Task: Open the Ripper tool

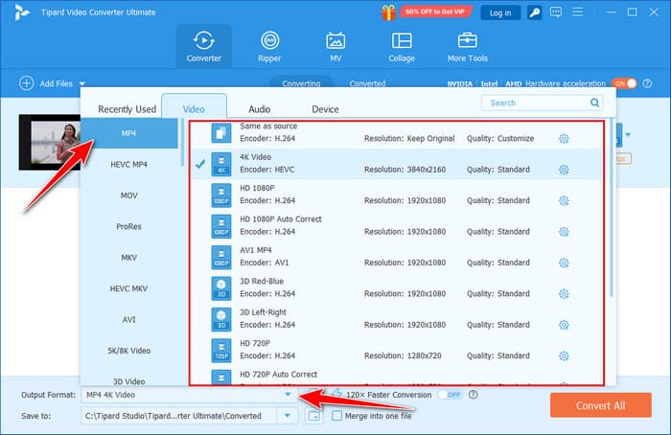Action: pos(269,47)
